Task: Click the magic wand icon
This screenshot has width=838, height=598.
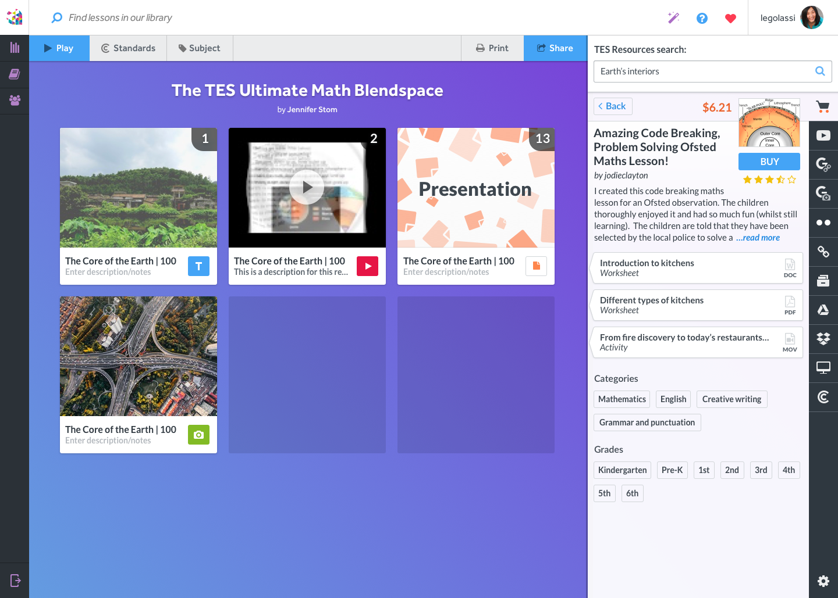Action: click(673, 18)
